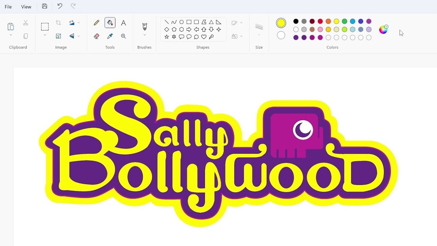Pick the Diamond shape
437x246 pixels.
tap(167, 29)
